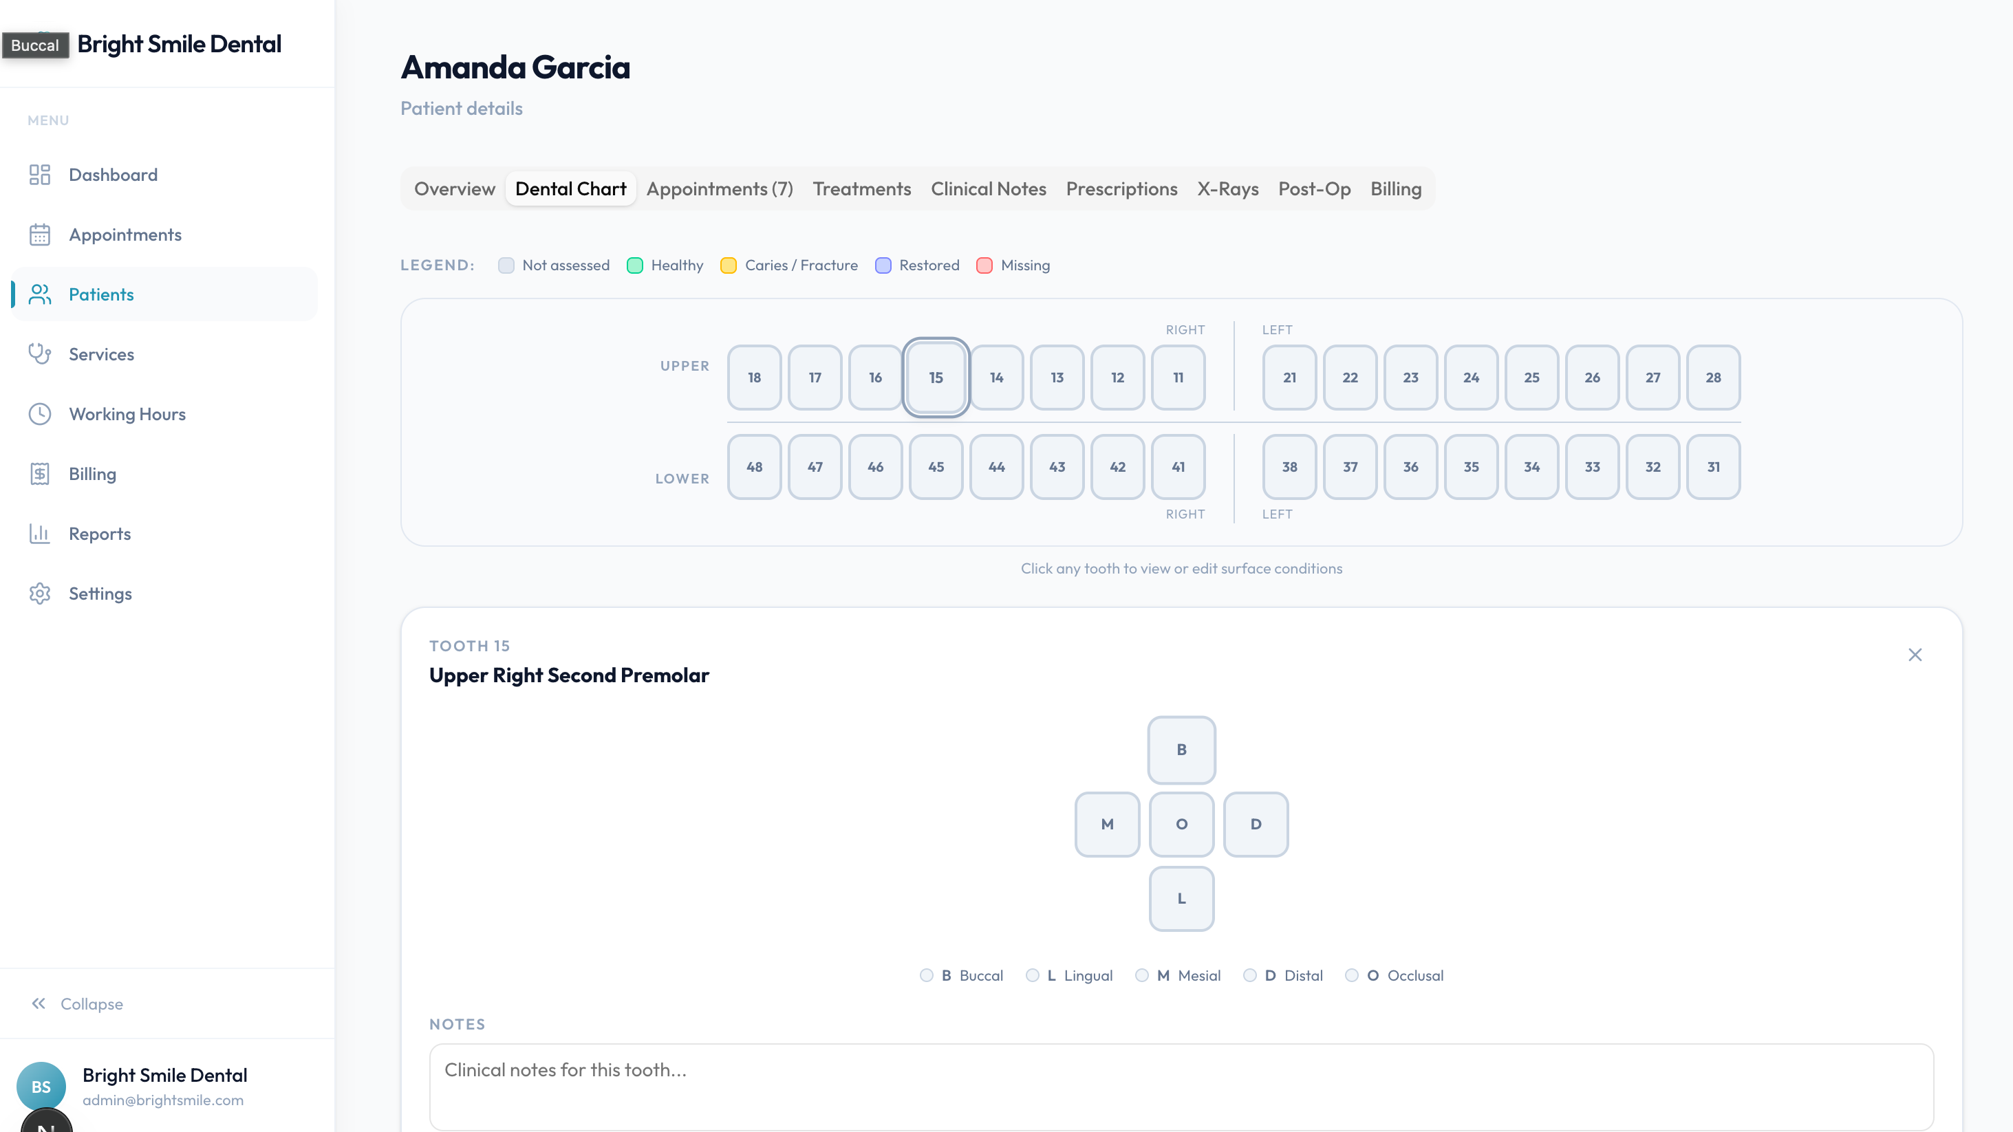The width and height of the screenshot is (2013, 1132).
Task: Switch to the Treatments tab
Action: pos(861,189)
